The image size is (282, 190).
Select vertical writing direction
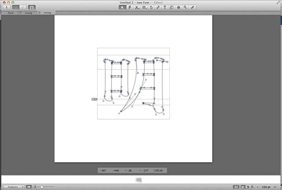252,187
